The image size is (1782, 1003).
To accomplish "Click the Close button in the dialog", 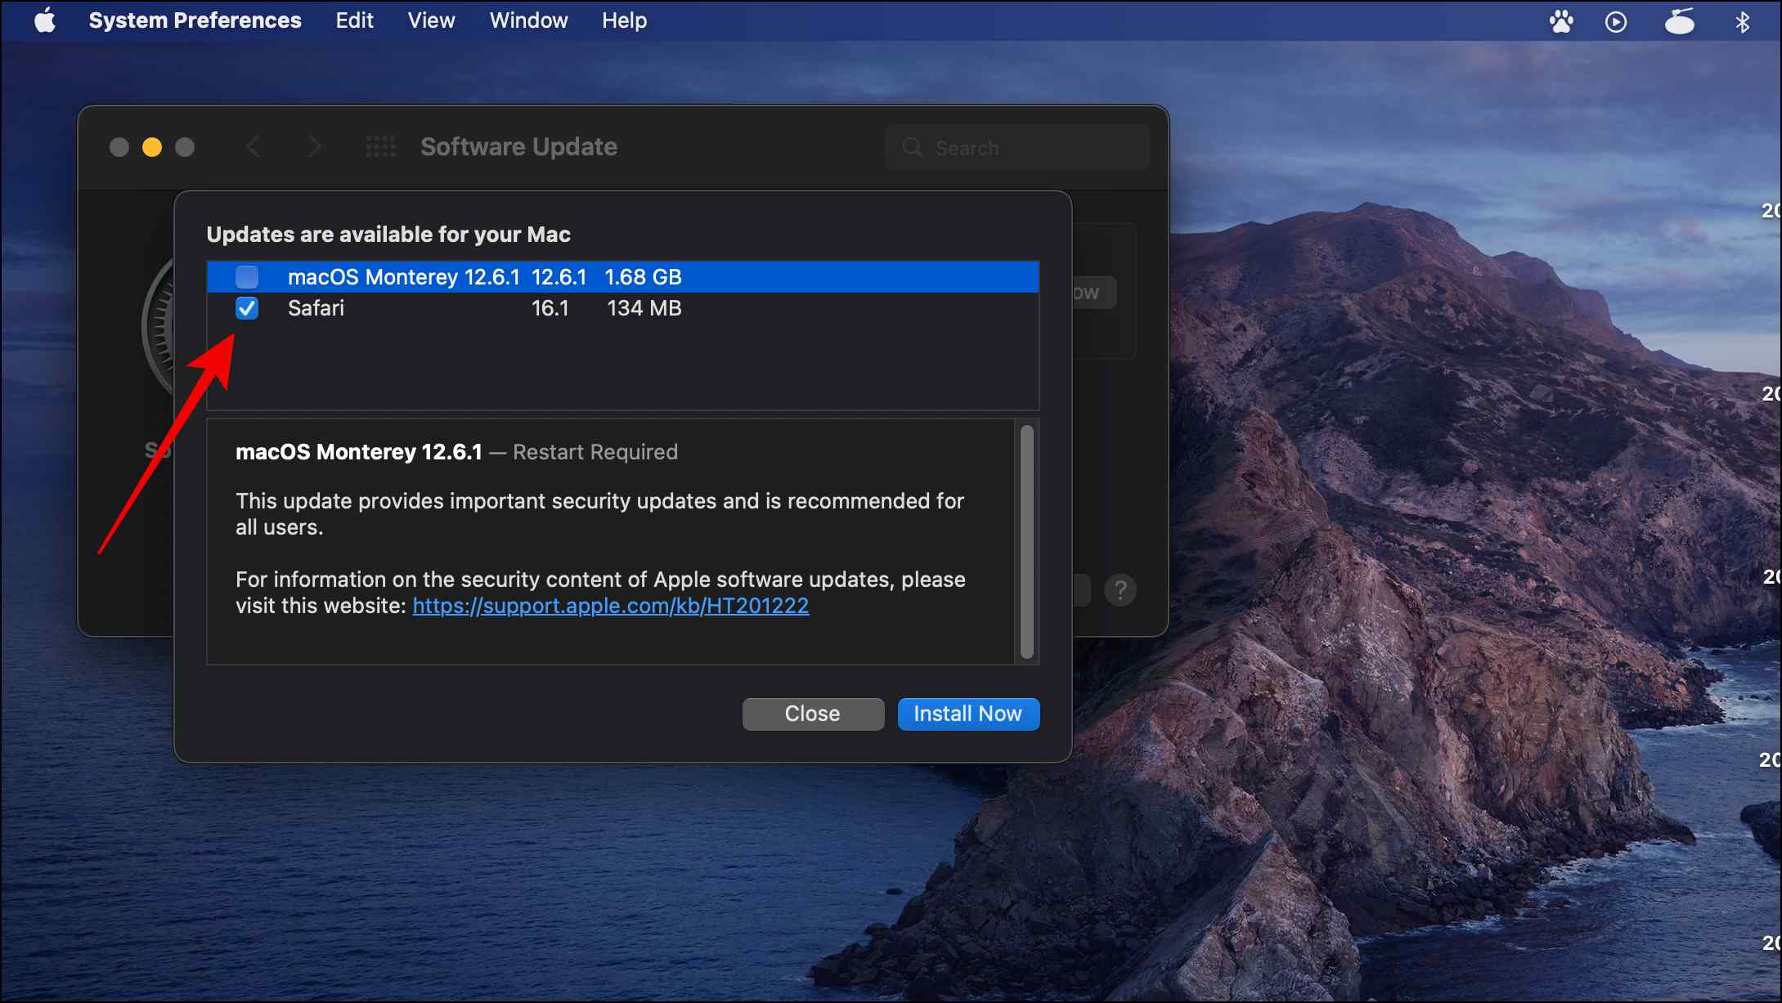I will [x=813, y=714].
